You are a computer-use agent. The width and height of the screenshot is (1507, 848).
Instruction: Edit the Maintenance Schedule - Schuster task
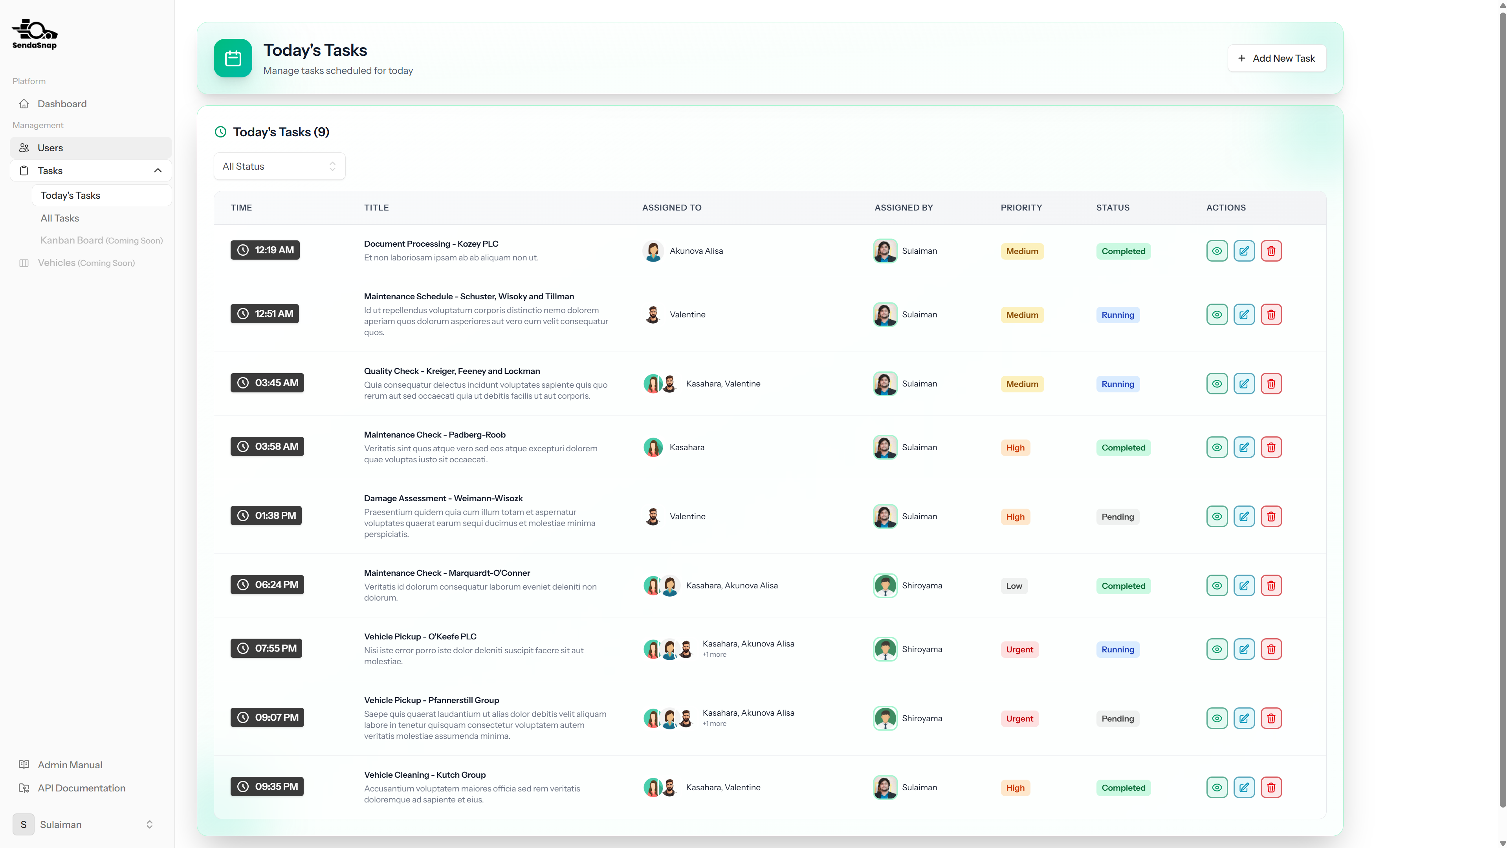pyautogui.click(x=1244, y=315)
